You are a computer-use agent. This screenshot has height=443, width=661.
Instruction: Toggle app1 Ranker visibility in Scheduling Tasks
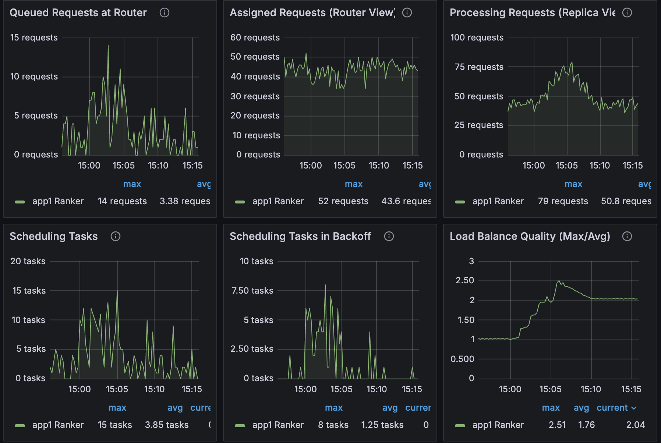tap(57, 425)
